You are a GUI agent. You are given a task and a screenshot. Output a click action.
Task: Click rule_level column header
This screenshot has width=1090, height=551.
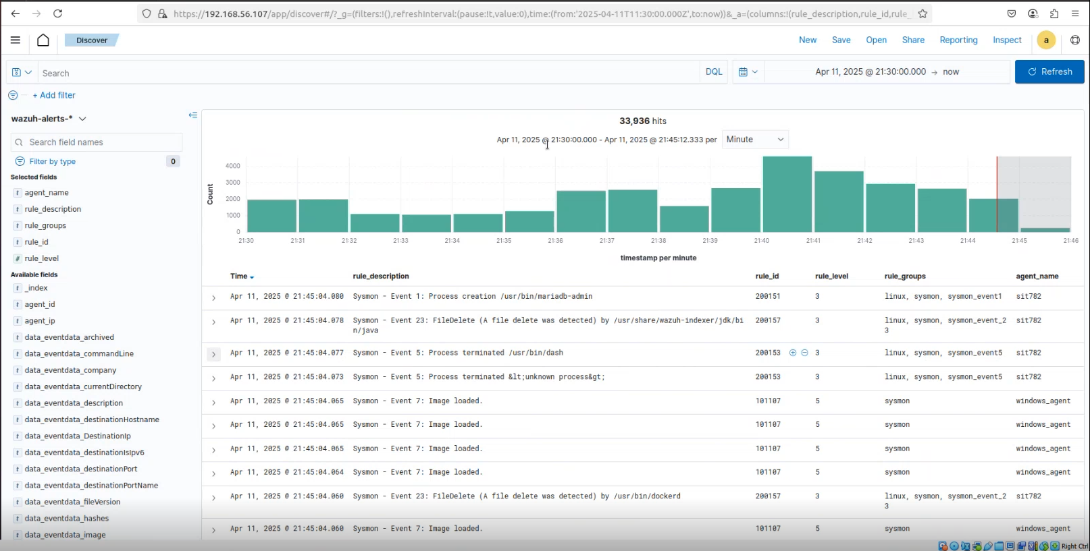[831, 277]
